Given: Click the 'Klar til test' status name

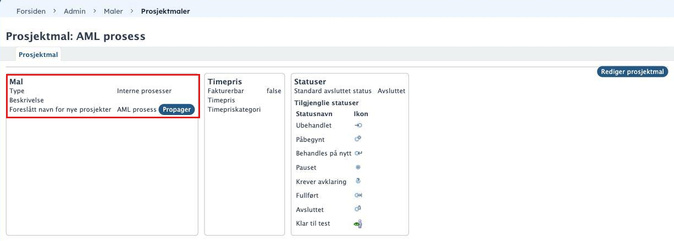Looking at the screenshot, I should pos(313,223).
